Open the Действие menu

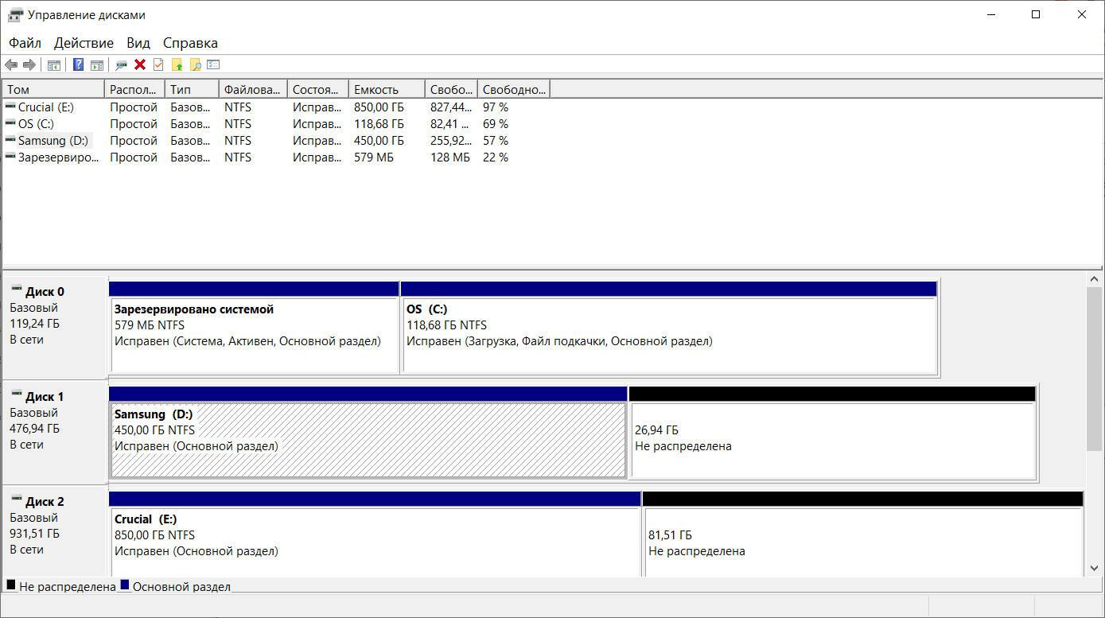coord(84,43)
